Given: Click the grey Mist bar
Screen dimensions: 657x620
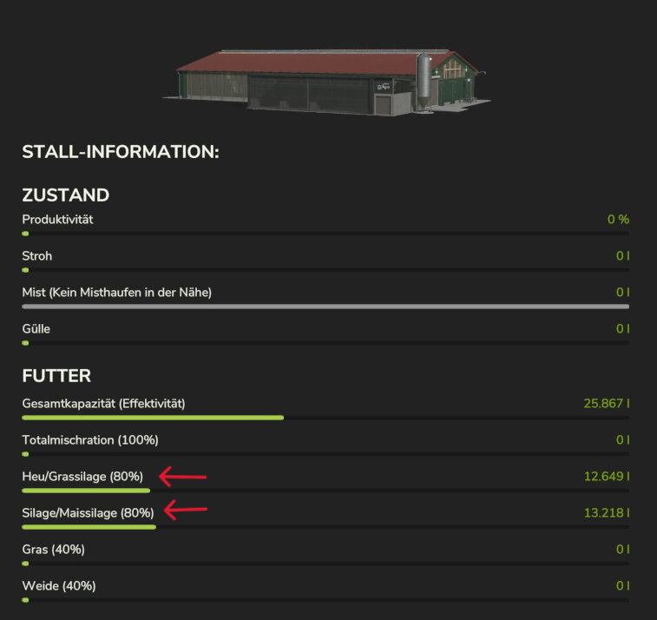Looking at the screenshot, I should pos(325,307).
